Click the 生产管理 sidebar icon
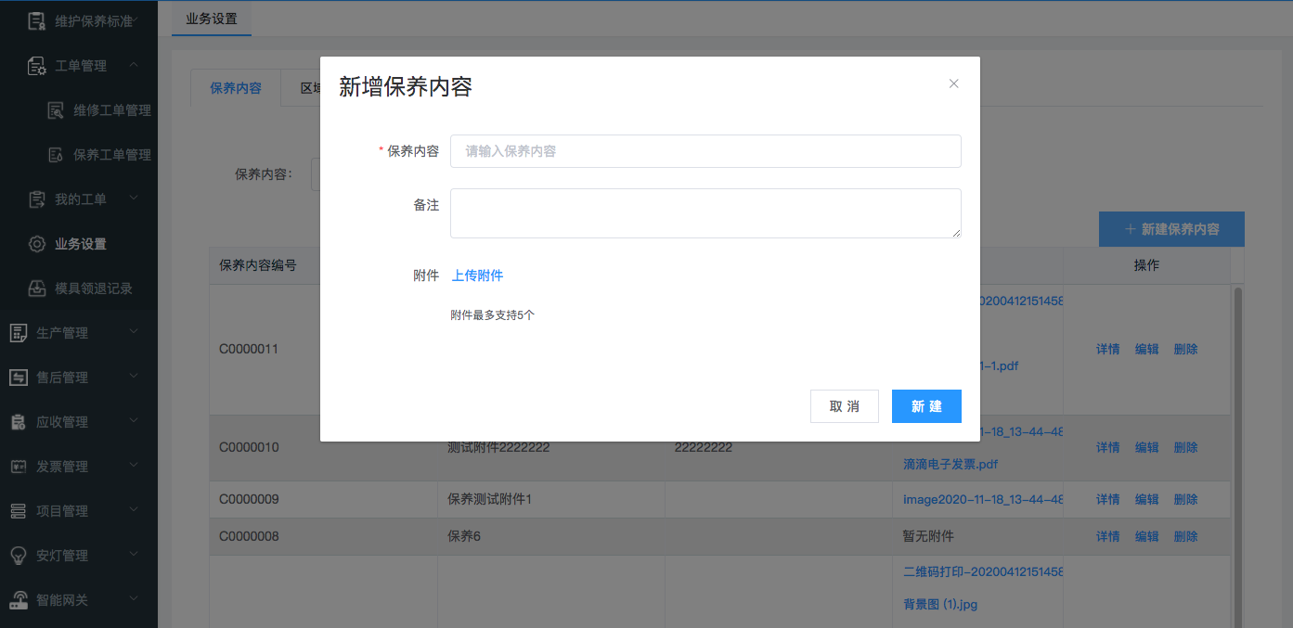Screen dimensions: 1293x628 tap(19, 333)
